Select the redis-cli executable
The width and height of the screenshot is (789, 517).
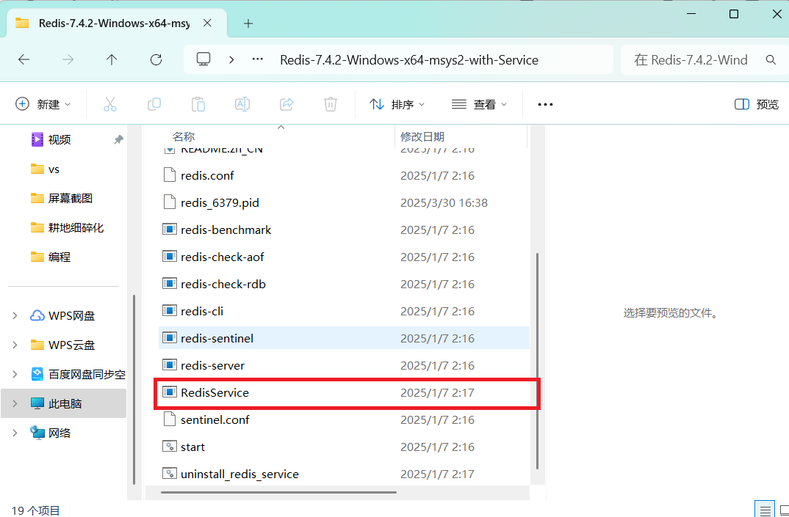[x=345, y=311]
